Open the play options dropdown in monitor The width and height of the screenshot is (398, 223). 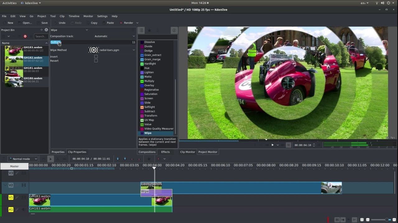278,145
